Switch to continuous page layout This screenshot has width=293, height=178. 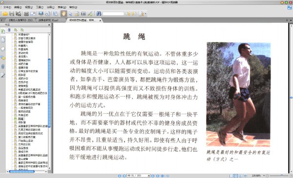click(x=236, y=176)
